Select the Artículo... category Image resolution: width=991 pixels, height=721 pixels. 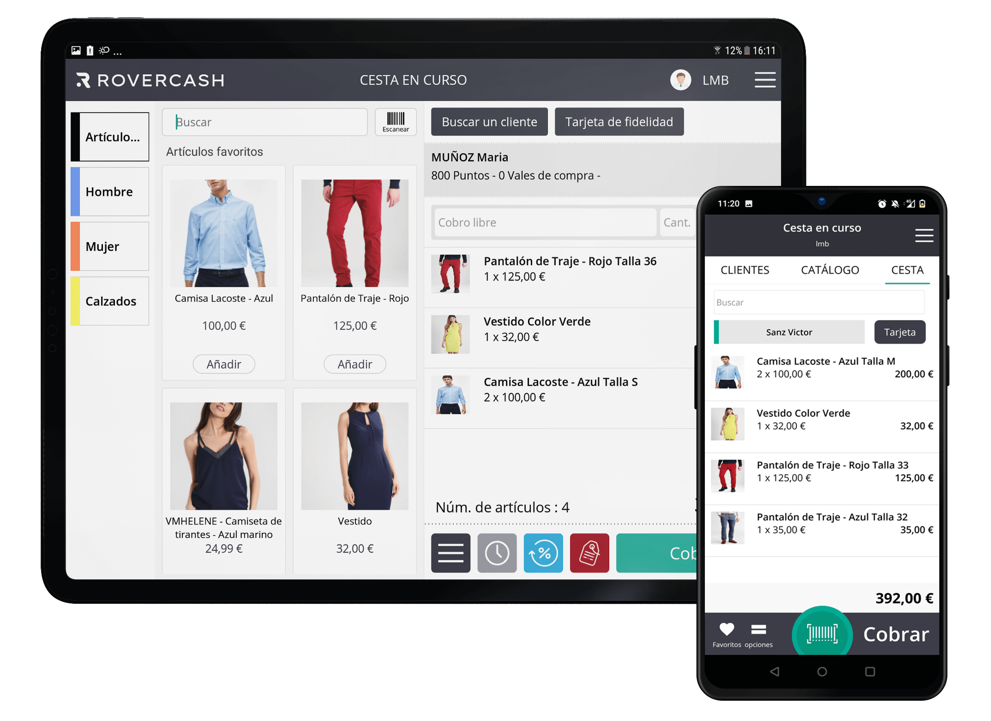tap(110, 137)
